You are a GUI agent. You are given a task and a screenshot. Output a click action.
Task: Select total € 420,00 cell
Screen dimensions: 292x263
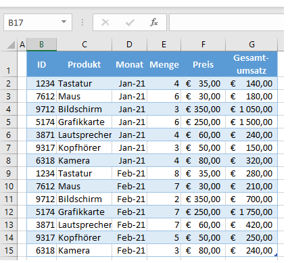251,224
